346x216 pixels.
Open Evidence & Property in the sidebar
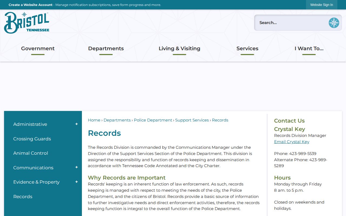[x=36, y=182]
